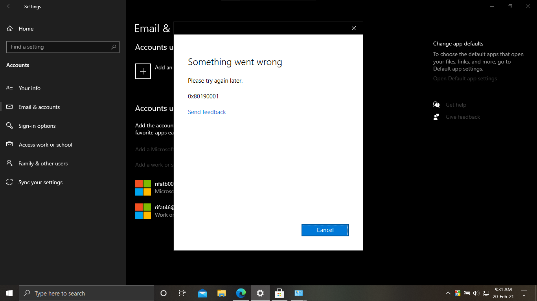Viewport: 537px width, 301px height.
Task: Click Task View on the taskbar
Action: tap(182, 293)
